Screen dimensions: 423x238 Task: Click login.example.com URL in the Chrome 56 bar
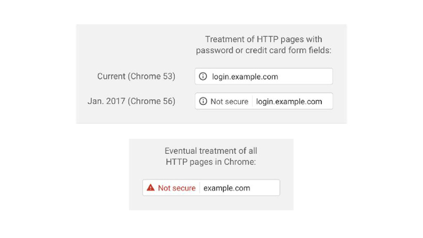point(289,102)
